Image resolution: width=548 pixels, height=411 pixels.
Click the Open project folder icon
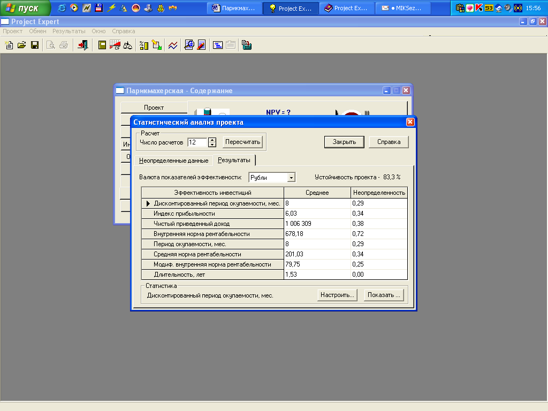pos(21,45)
